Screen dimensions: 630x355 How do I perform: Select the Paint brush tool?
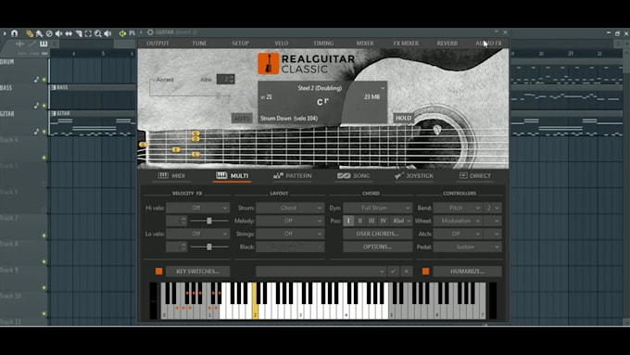(x=39, y=33)
